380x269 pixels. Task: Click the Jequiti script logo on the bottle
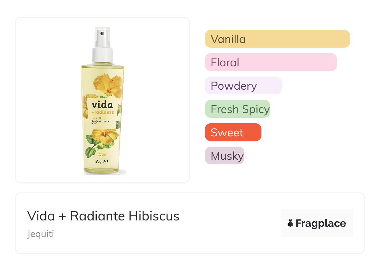click(x=102, y=162)
